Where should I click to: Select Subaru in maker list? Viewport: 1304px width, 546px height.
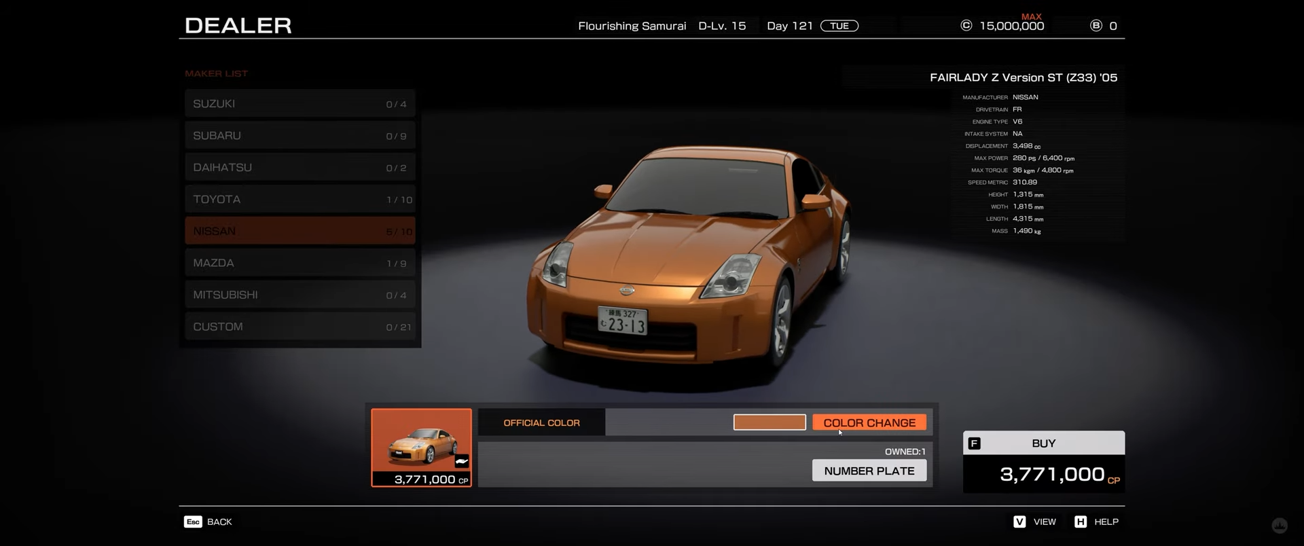click(300, 136)
